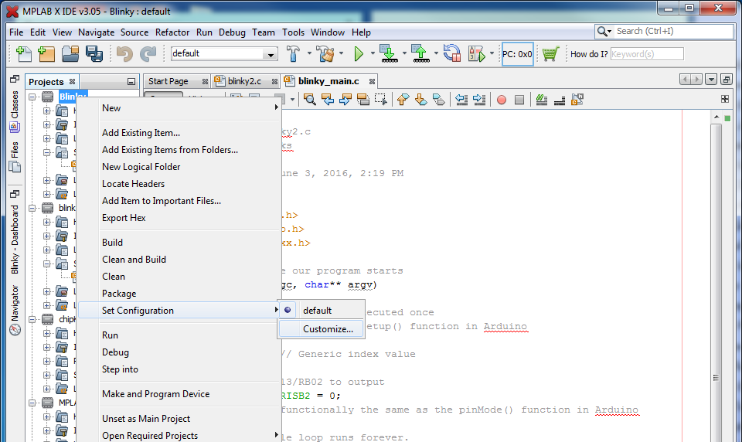Image resolution: width=742 pixels, height=442 pixels.
Task: Open the Clean and Build dropdown arrow
Action: click(x=341, y=53)
